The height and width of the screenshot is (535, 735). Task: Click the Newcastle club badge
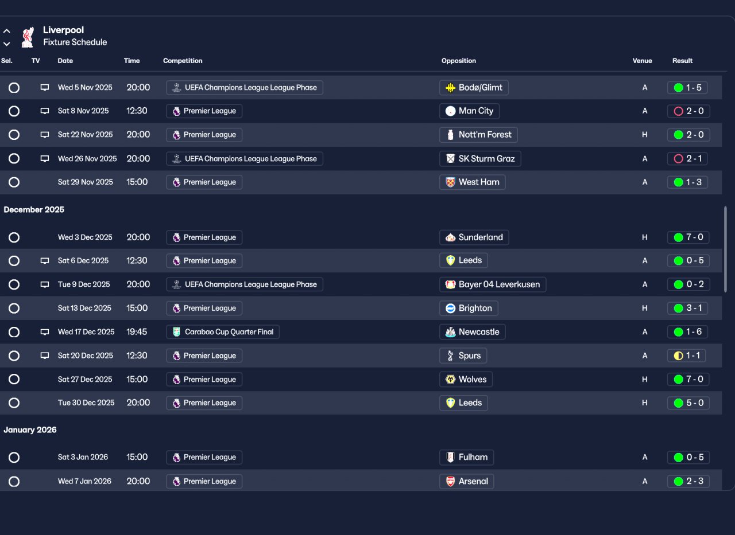451,332
